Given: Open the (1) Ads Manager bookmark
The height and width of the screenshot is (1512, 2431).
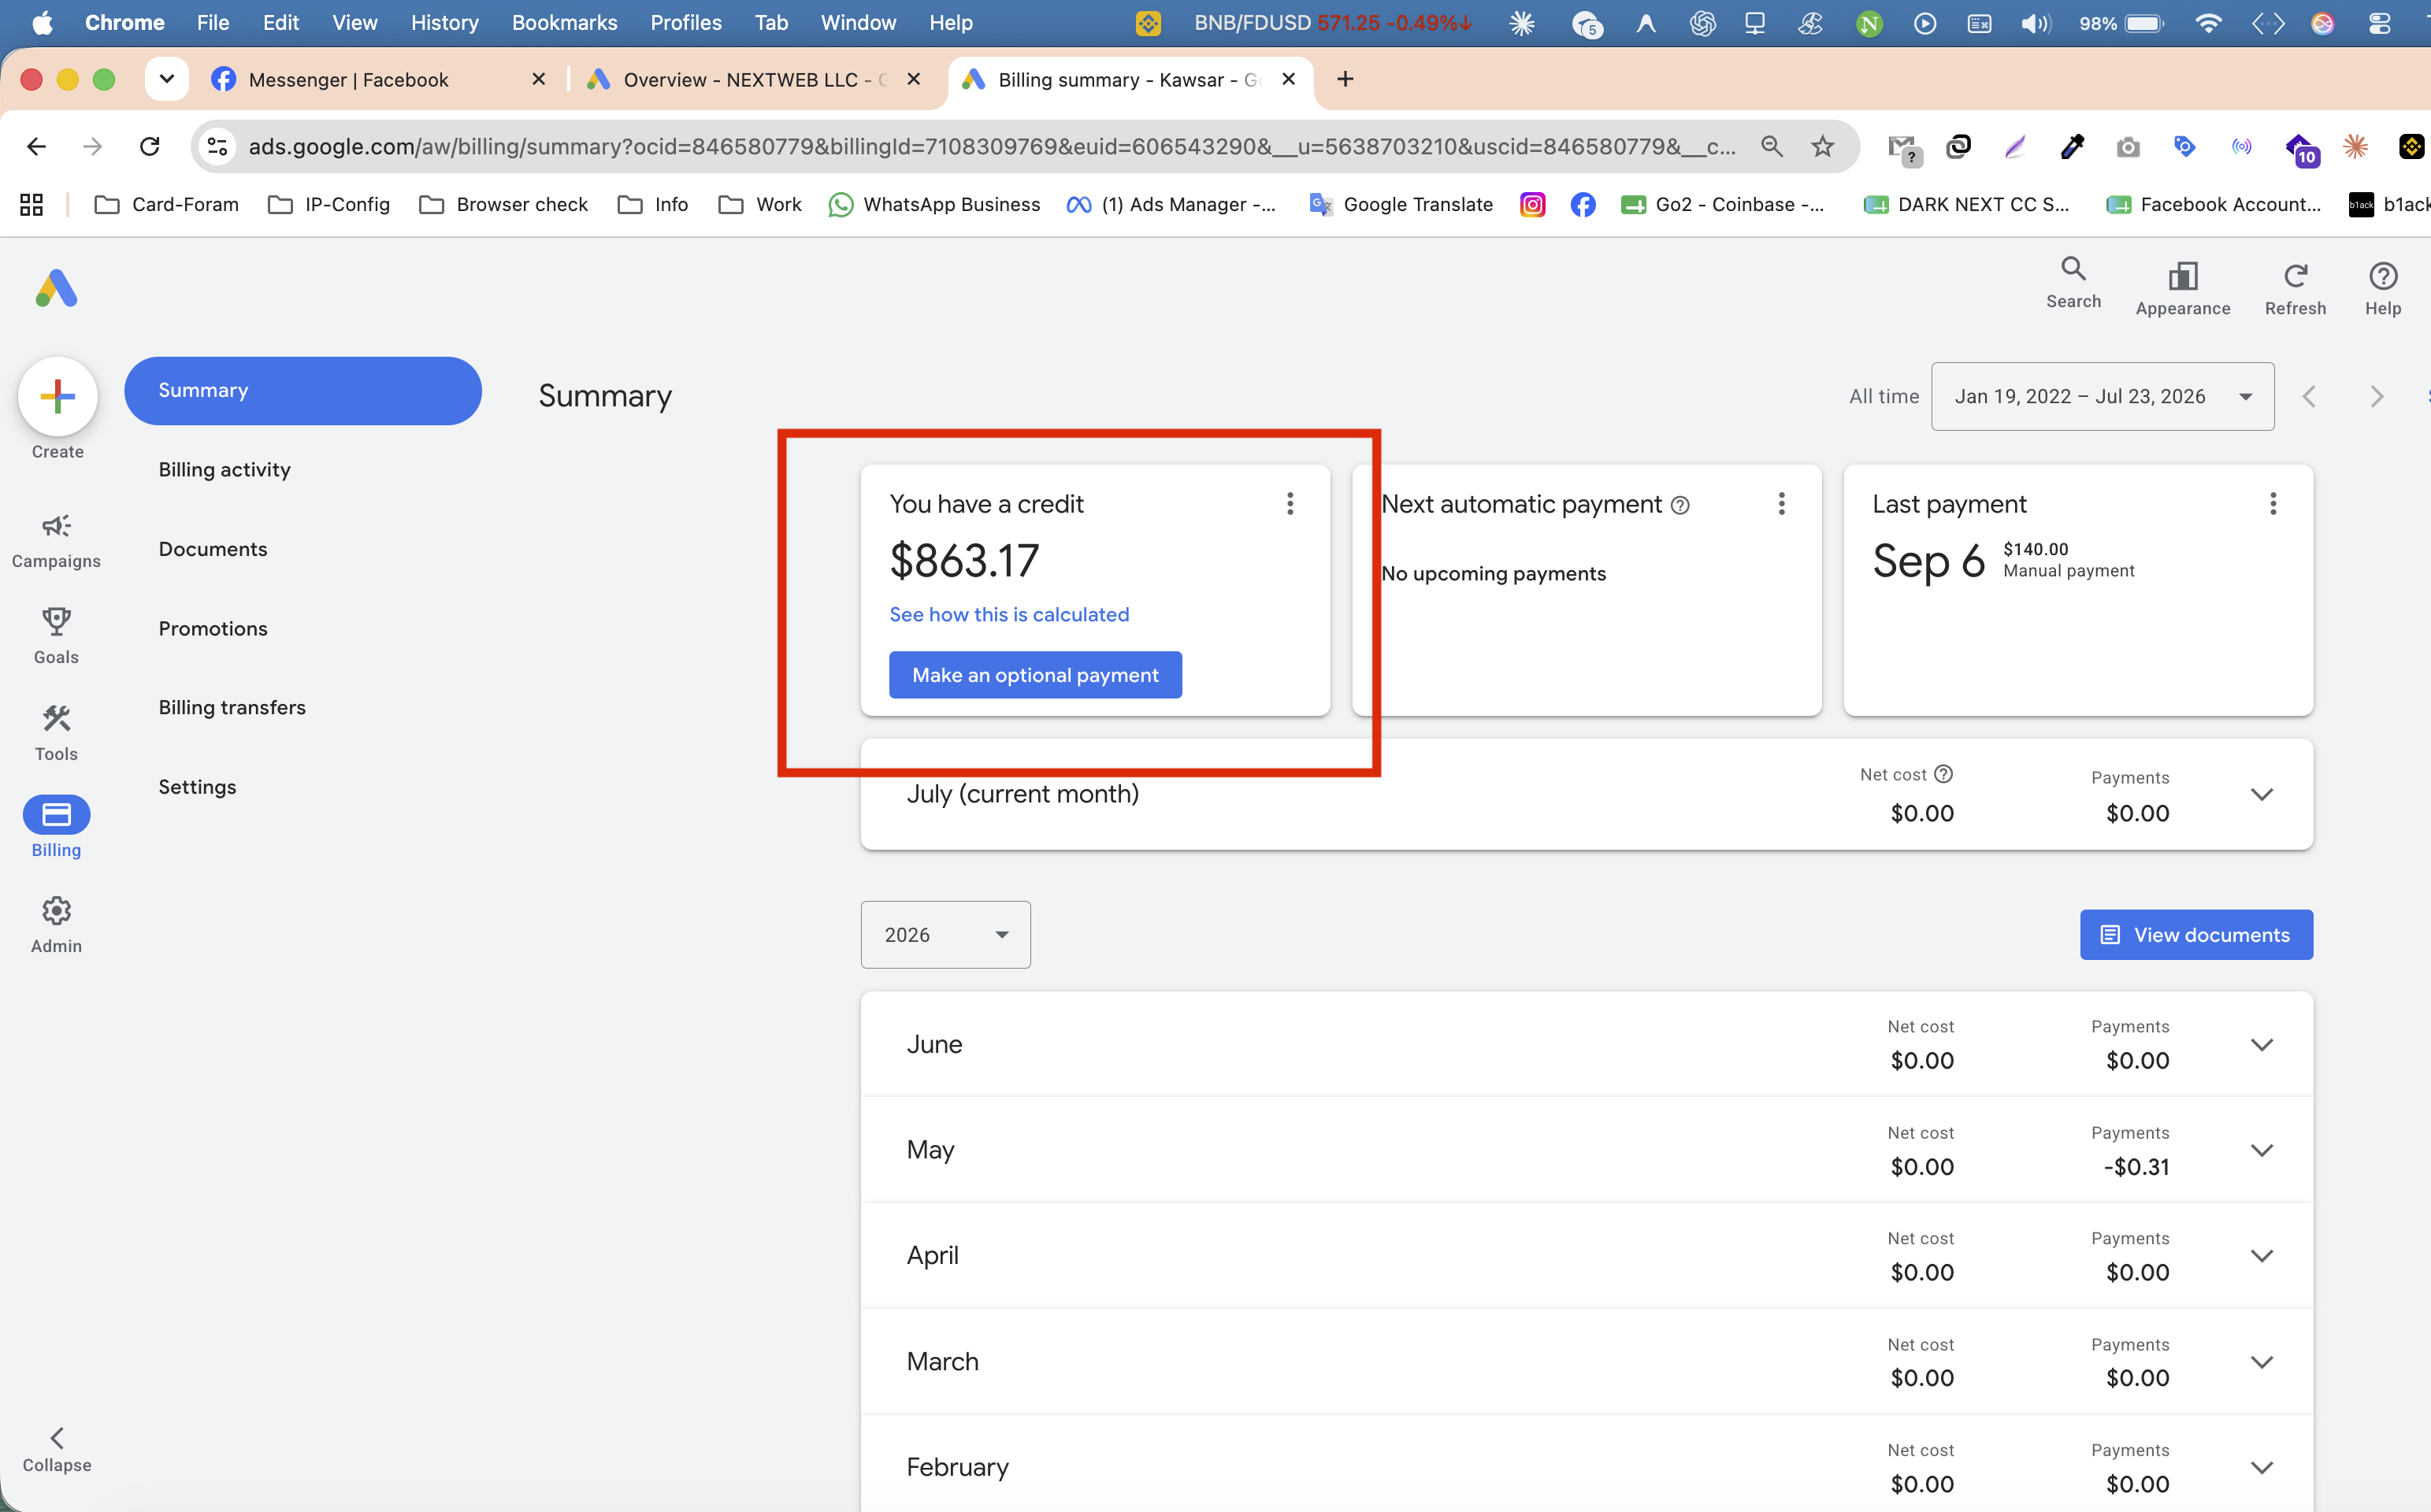Looking at the screenshot, I should click(x=1171, y=204).
